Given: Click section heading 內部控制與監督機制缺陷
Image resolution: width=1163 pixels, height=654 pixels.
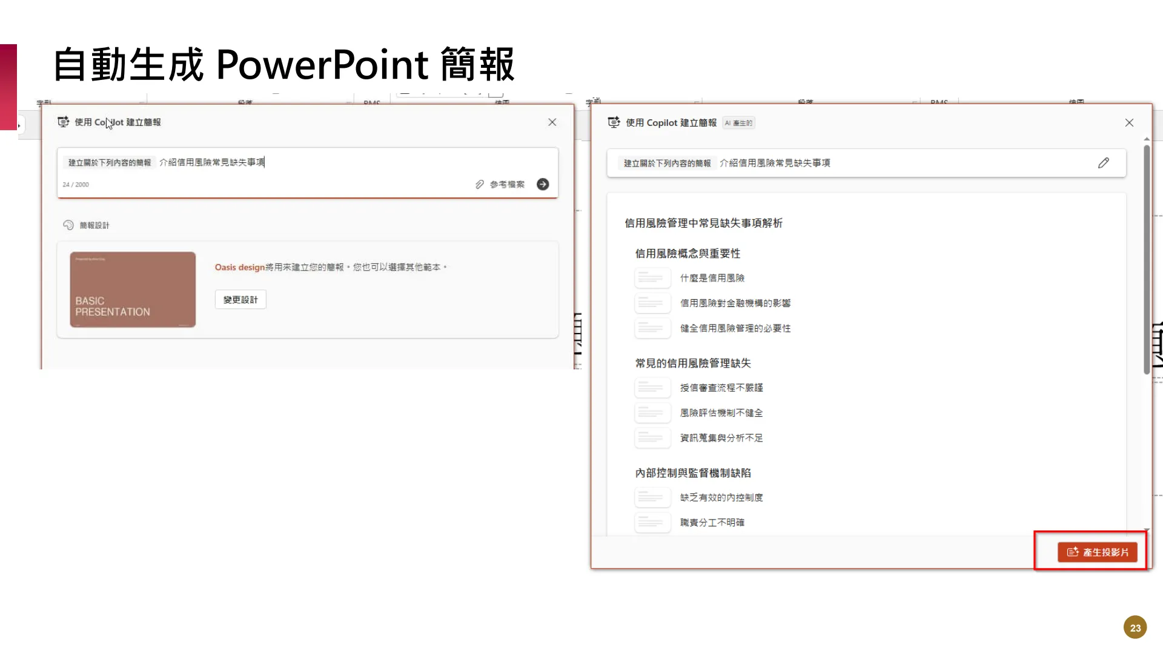Looking at the screenshot, I should pos(693,473).
